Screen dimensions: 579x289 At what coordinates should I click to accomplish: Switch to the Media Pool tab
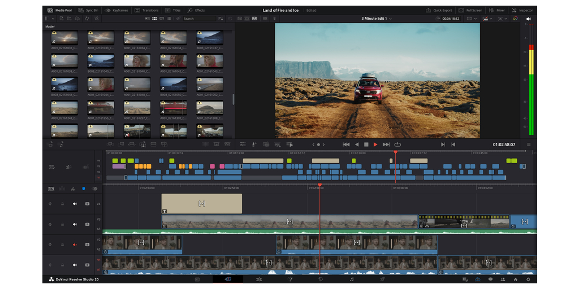click(x=60, y=10)
